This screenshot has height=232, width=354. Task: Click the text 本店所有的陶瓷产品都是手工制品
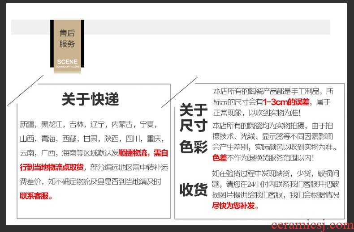point(273,91)
